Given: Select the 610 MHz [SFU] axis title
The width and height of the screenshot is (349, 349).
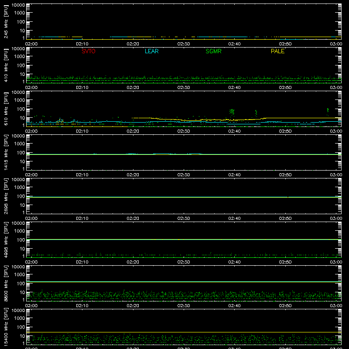Looking at the screenshot, I should [6, 109].
